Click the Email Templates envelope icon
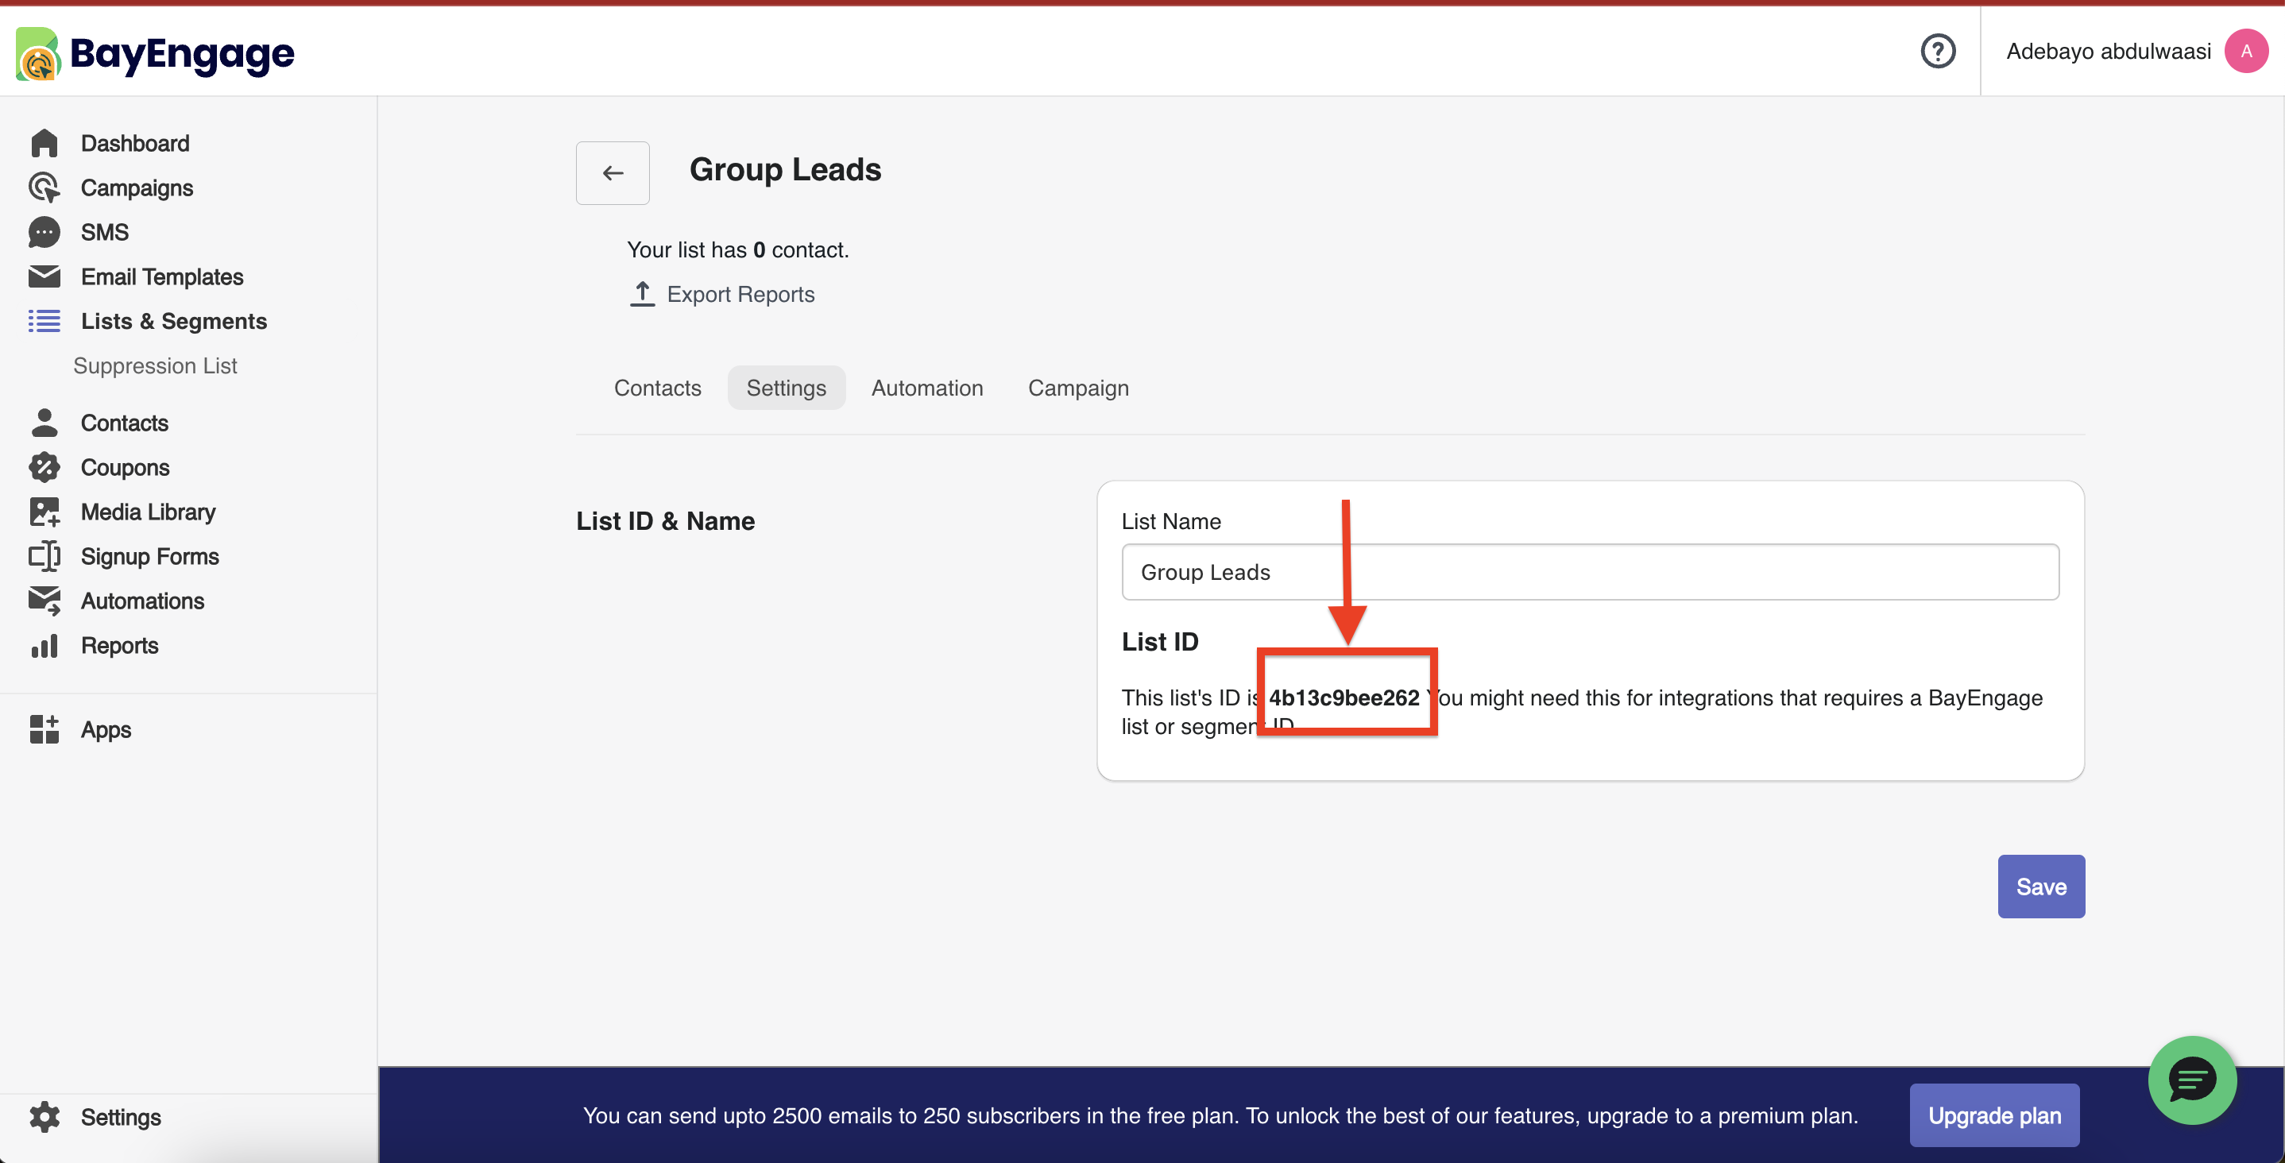The width and height of the screenshot is (2285, 1163). (x=44, y=276)
